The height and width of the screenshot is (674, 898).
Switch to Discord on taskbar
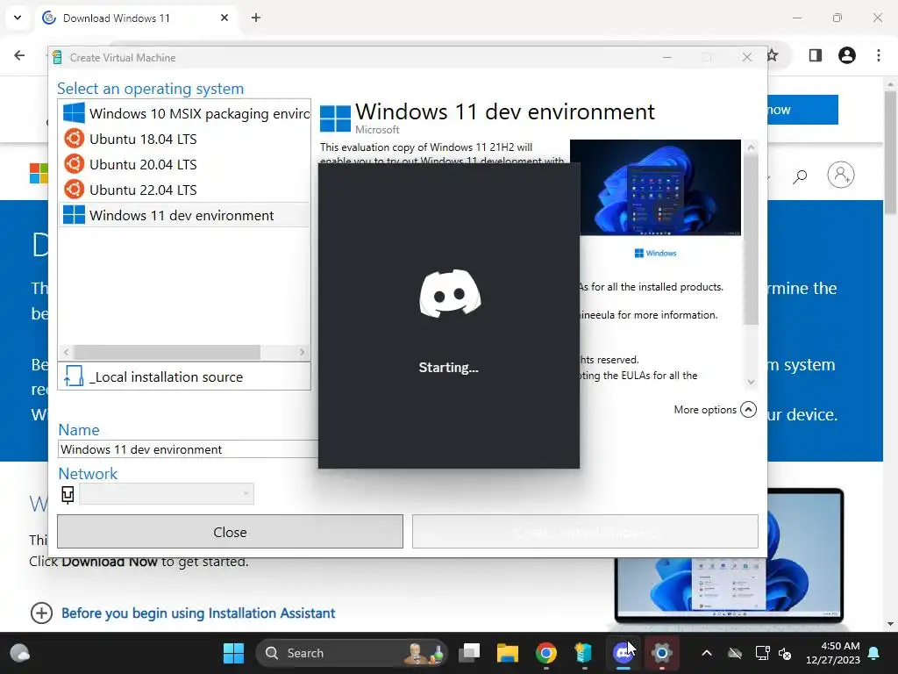point(623,653)
